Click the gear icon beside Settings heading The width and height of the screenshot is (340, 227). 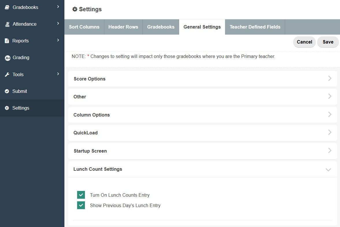(x=75, y=9)
